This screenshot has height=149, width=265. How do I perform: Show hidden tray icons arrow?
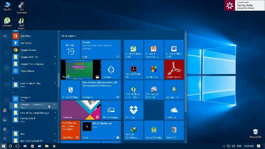click(x=224, y=146)
